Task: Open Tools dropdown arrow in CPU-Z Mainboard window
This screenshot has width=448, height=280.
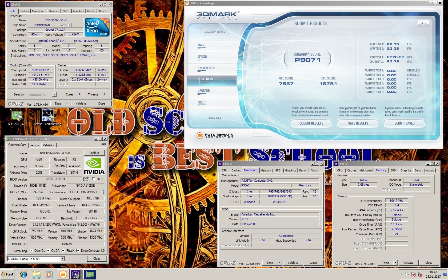Action: [280, 263]
